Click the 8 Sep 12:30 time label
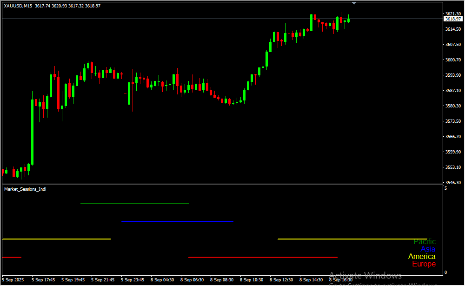This screenshot has height=286, width=465. [x=282, y=280]
